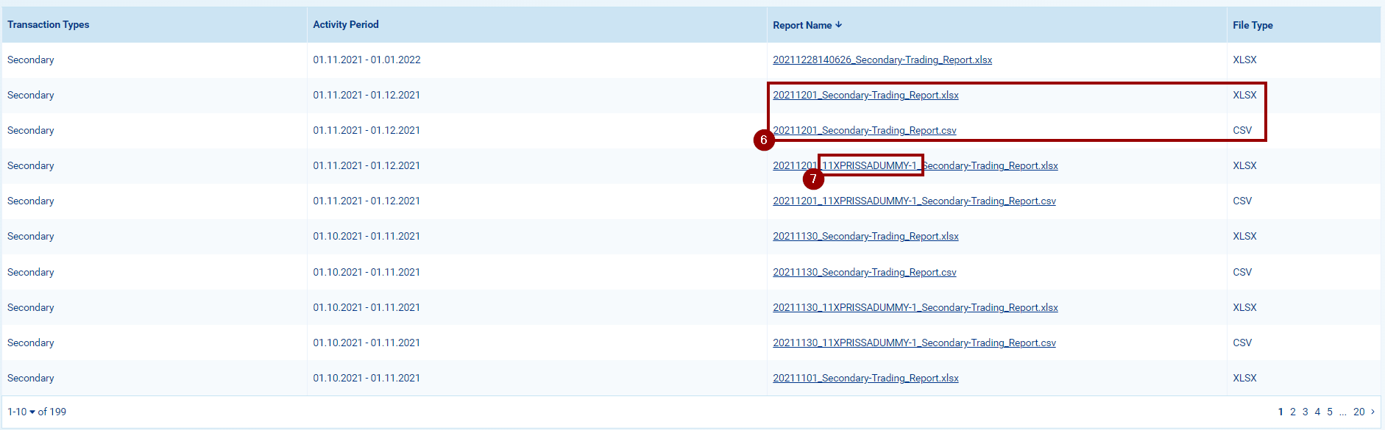Select page 5 in pagination
This screenshot has width=1385, height=430.
coord(1330,412)
